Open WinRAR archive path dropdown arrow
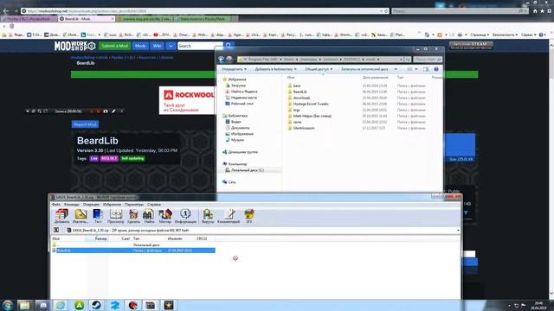The height and width of the screenshot is (311, 554). (458, 231)
